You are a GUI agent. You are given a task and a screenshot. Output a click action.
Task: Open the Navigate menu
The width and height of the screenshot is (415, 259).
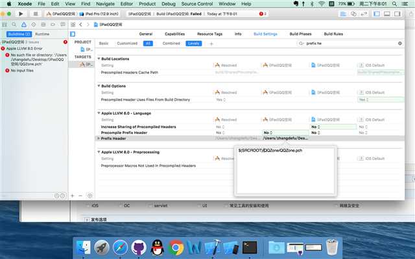click(x=105, y=4)
